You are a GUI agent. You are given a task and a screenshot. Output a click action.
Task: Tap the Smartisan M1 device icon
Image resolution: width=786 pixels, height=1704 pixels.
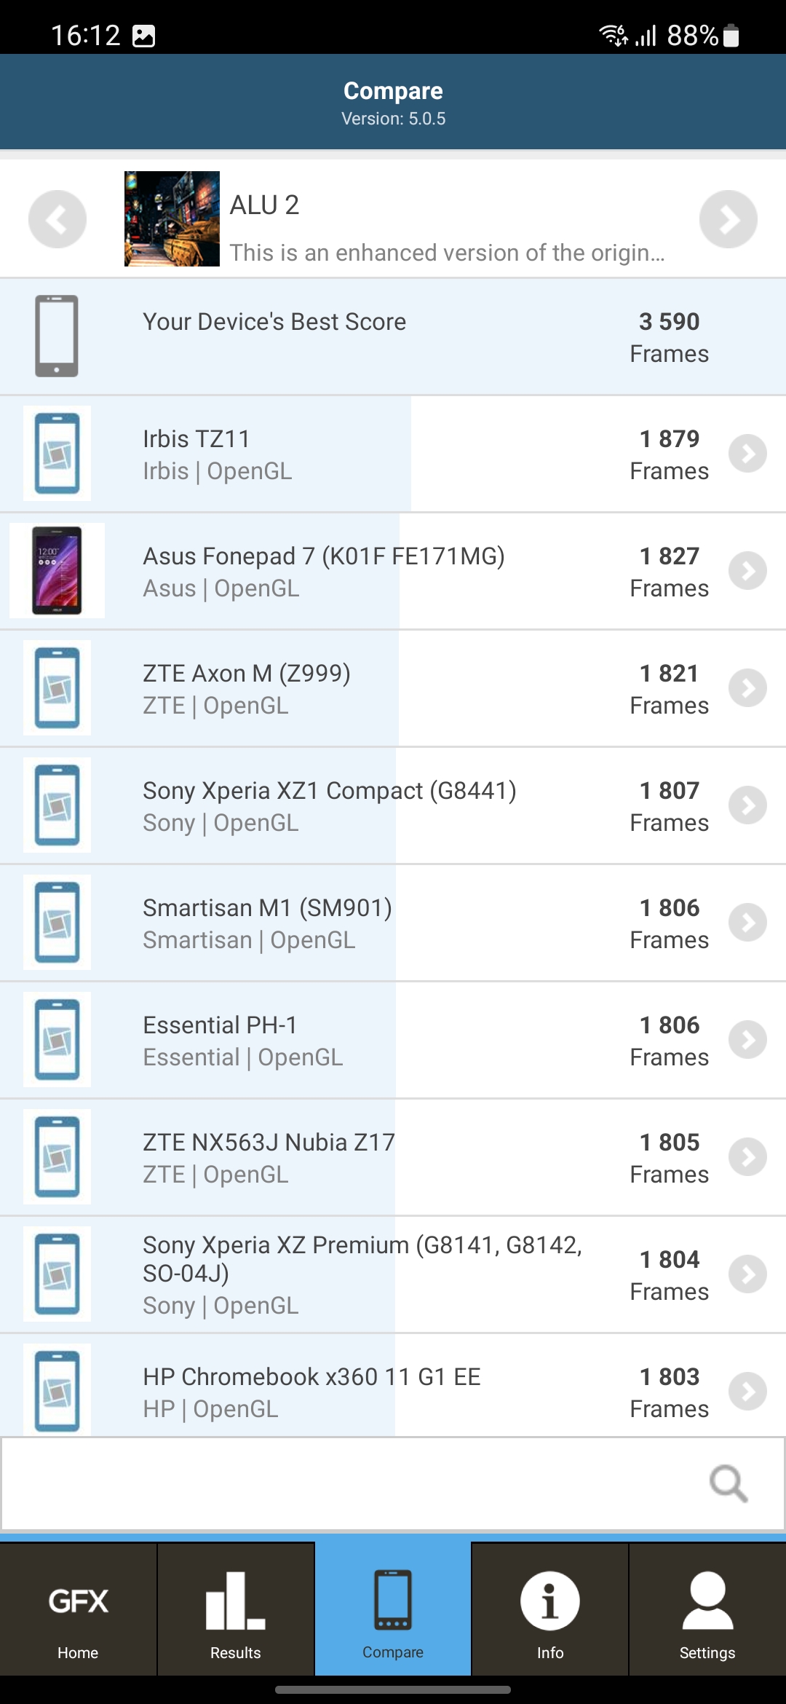57,923
